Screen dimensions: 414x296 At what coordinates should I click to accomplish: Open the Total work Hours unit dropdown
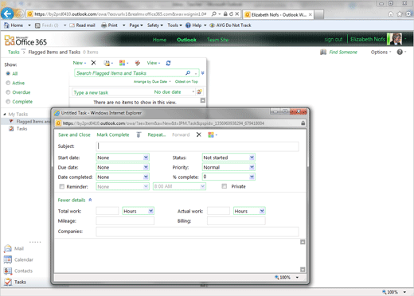click(x=150, y=211)
